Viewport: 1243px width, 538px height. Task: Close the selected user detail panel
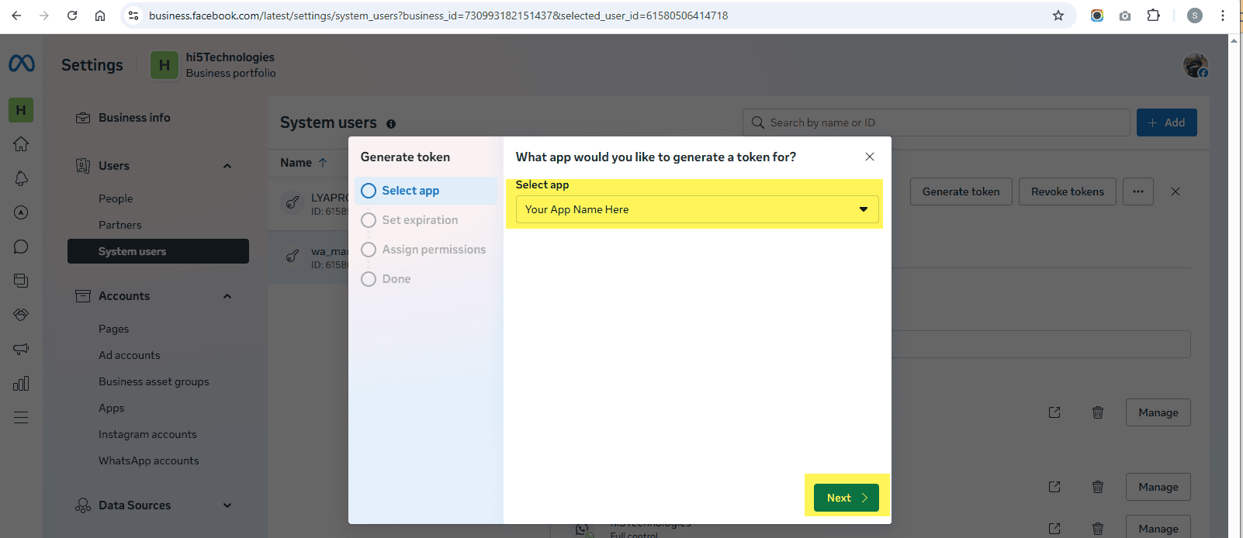coord(1175,191)
